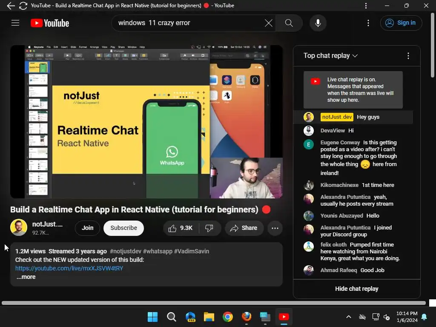This screenshot has width=436, height=327.
Task: Like the video with thumbs-up 9.3K
Action: coord(181,228)
